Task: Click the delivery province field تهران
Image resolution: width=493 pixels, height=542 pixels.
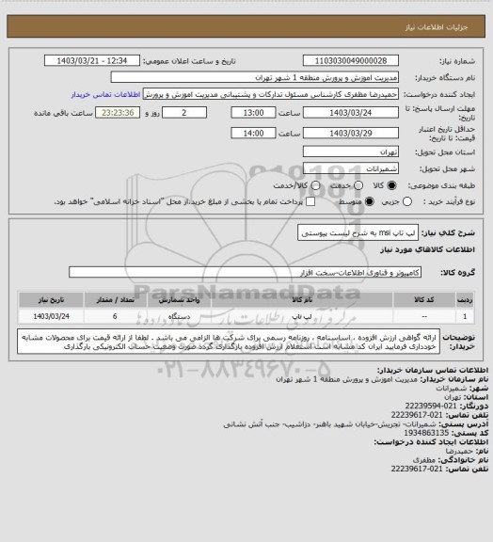Action: [351, 151]
